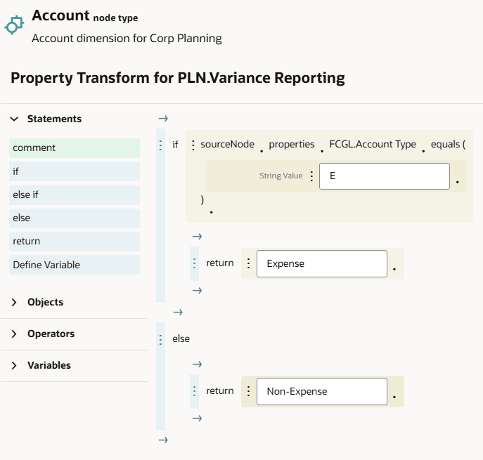Click the insert arrow above Non-Expense return
The width and height of the screenshot is (483, 460).
pos(197,364)
